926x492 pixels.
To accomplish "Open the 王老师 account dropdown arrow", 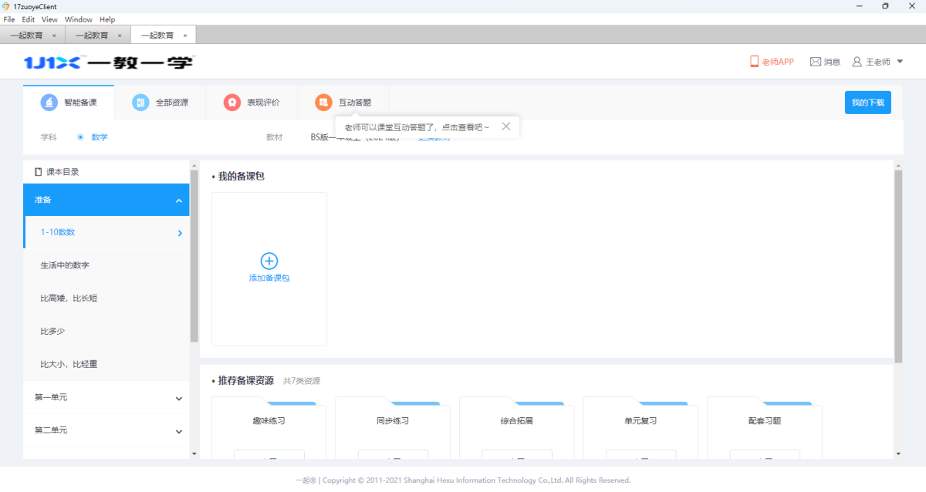I will click(x=900, y=62).
